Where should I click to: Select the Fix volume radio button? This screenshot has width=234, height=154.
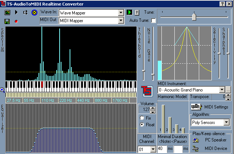pos(142,118)
